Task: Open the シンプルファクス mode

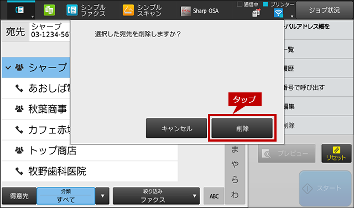Action: pos(86,11)
